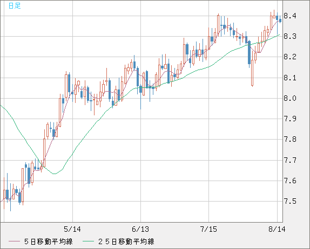Image resolution: width=310 pixels, height=249 pixels.
Task: Click the 8.3 price axis label
Action: [290, 36]
